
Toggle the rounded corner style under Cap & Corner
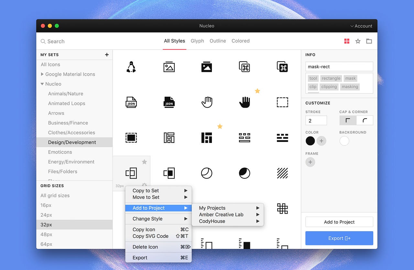pos(365,120)
